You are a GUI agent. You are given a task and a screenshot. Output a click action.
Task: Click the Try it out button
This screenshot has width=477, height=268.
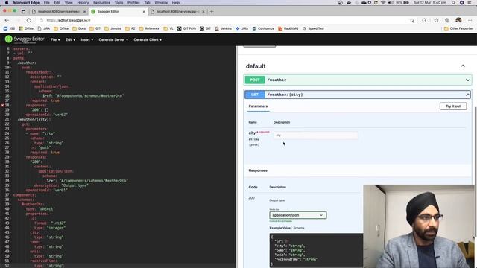click(x=453, y=106)
